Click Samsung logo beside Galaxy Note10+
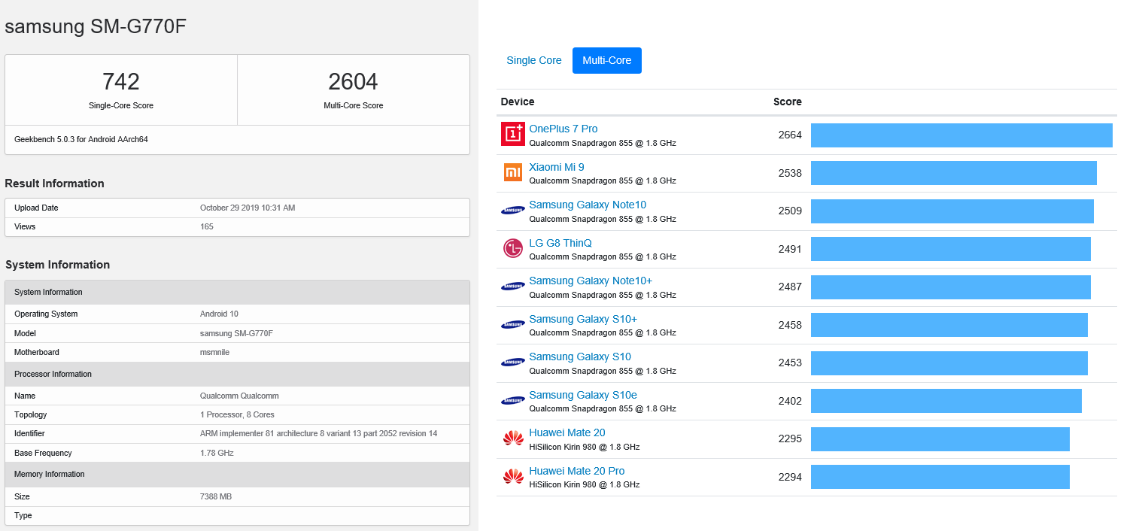This screenshot has height=531, width=1136. 512,287
